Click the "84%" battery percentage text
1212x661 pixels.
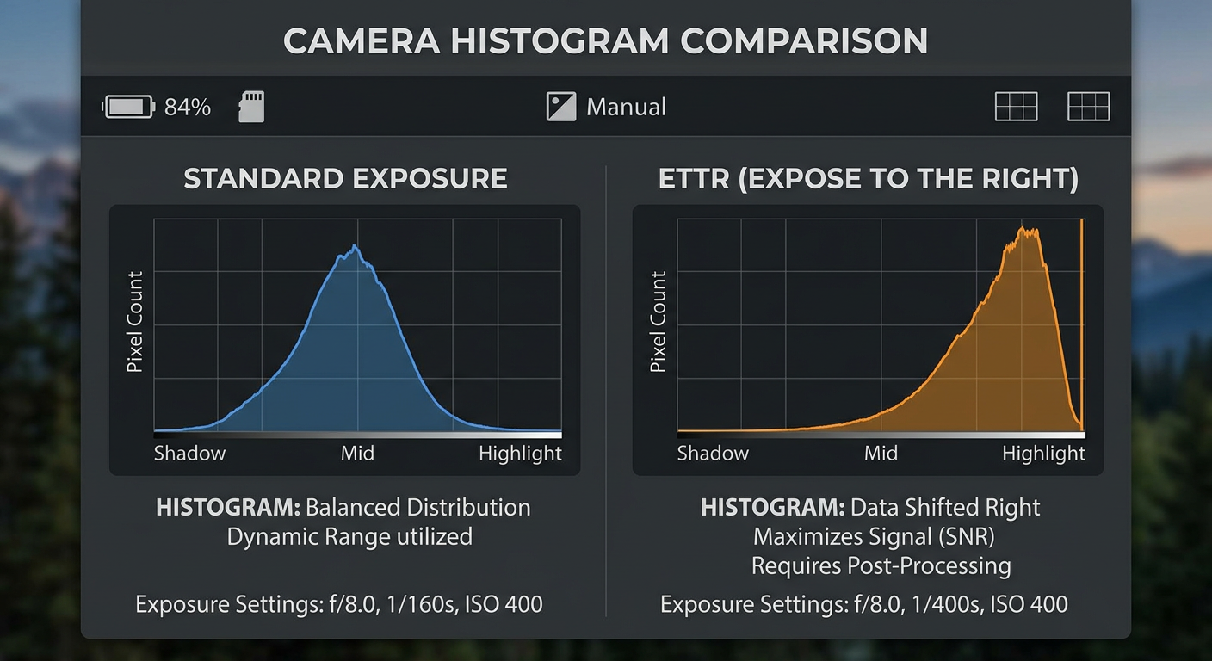[188, 108]
